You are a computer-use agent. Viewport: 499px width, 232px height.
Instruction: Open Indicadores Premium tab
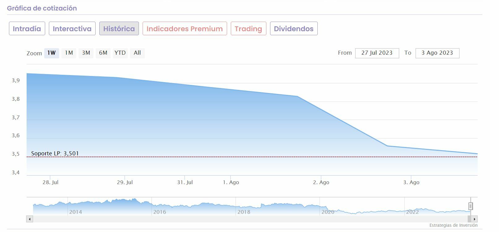(185, 29)
